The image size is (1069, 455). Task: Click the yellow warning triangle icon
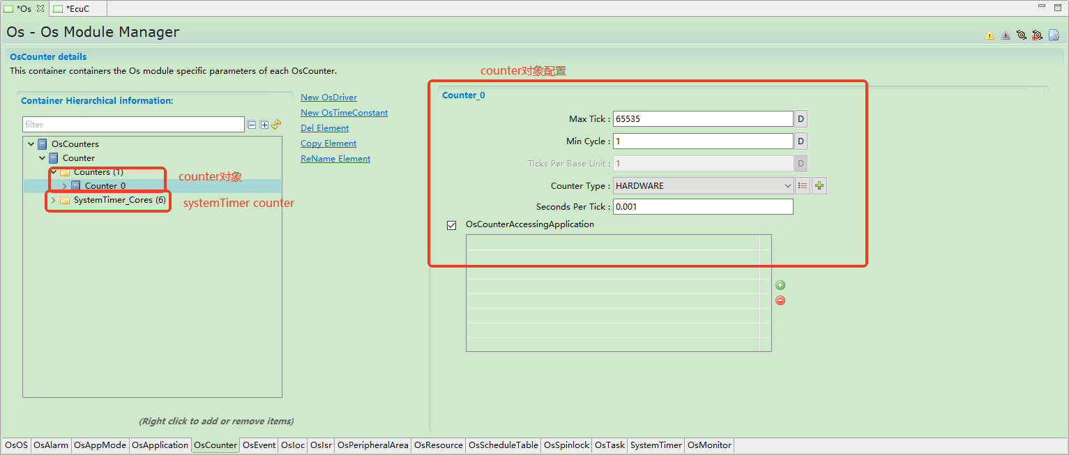(990, 36)
